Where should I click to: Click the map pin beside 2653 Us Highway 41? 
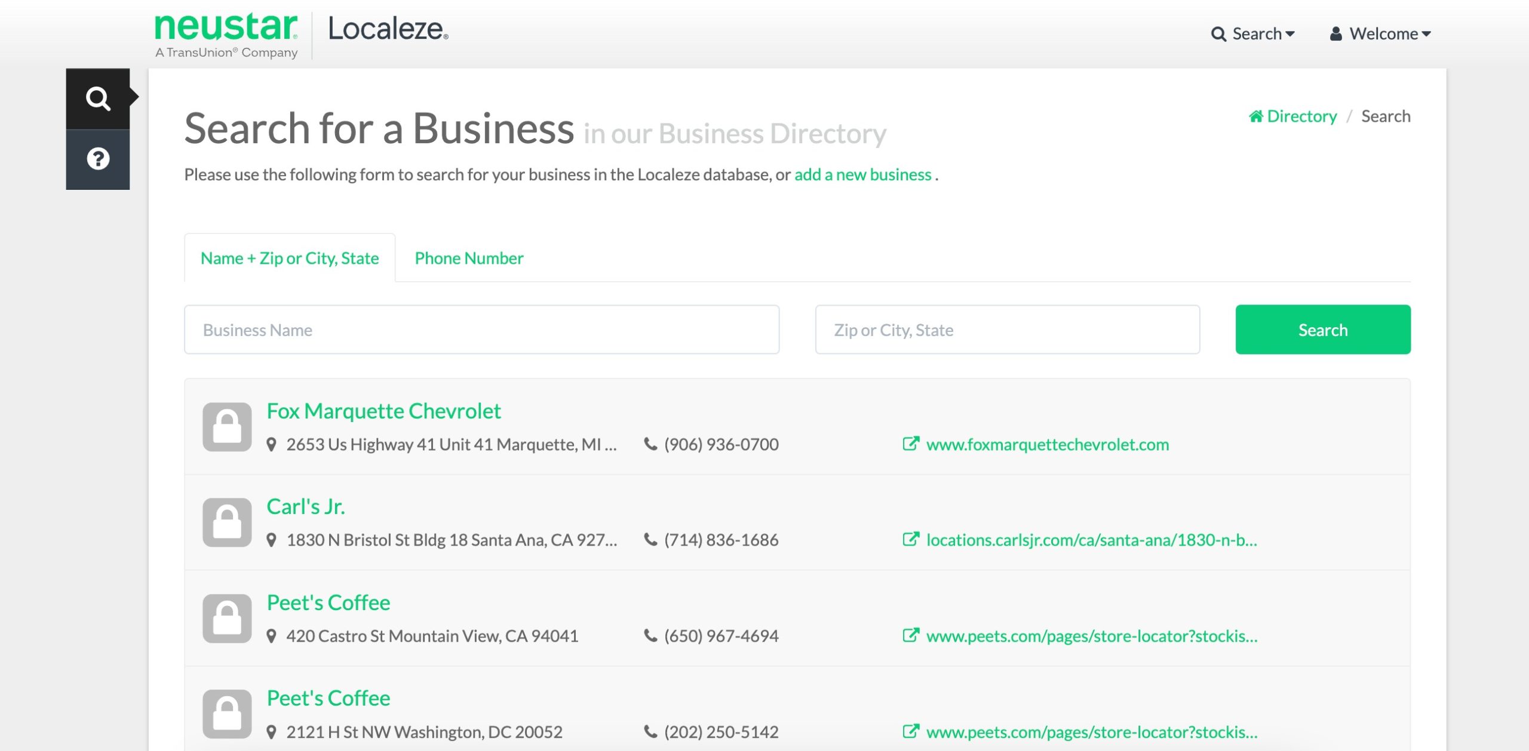pos(271,445)
